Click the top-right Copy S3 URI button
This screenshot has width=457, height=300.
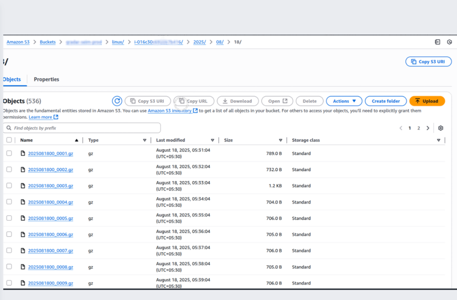[x=428, y=61]
